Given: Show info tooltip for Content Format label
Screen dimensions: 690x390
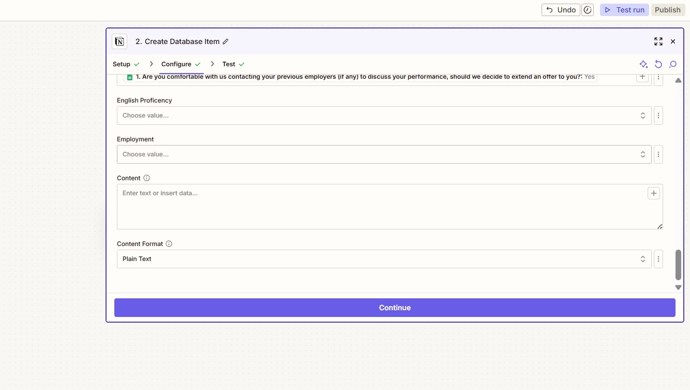Looking at the screenshot, I should coord(169,244).
